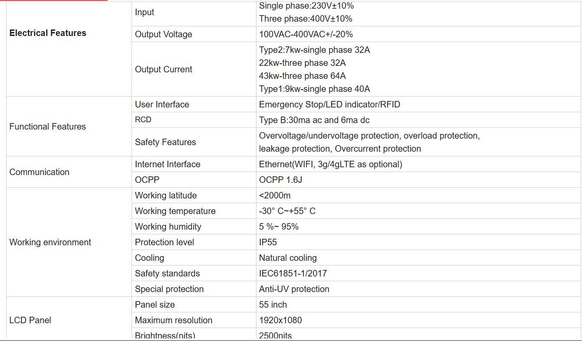Image resolution: width=582 pixels, height=341 pixels.
Task: Click the IP55 protection level value
Action: pyautogui.click(x=268, y=242)
